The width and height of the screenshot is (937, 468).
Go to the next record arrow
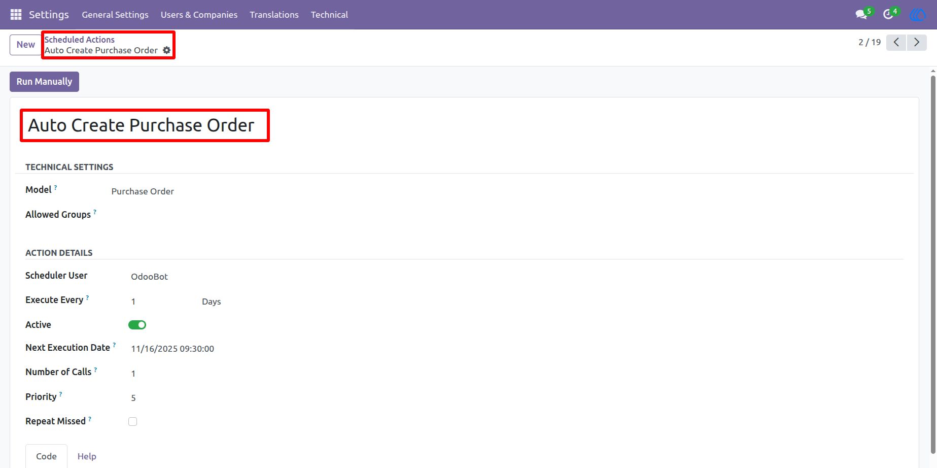pos(917,42)
